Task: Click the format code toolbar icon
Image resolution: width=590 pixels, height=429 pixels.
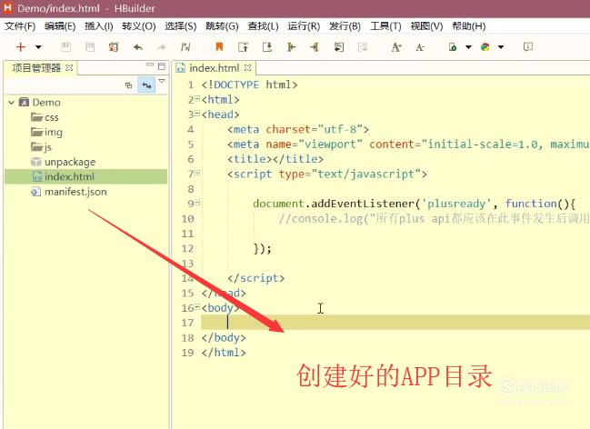Action: [185, 47]
